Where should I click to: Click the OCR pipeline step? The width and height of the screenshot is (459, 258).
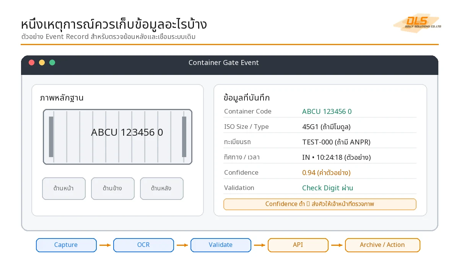143,245
